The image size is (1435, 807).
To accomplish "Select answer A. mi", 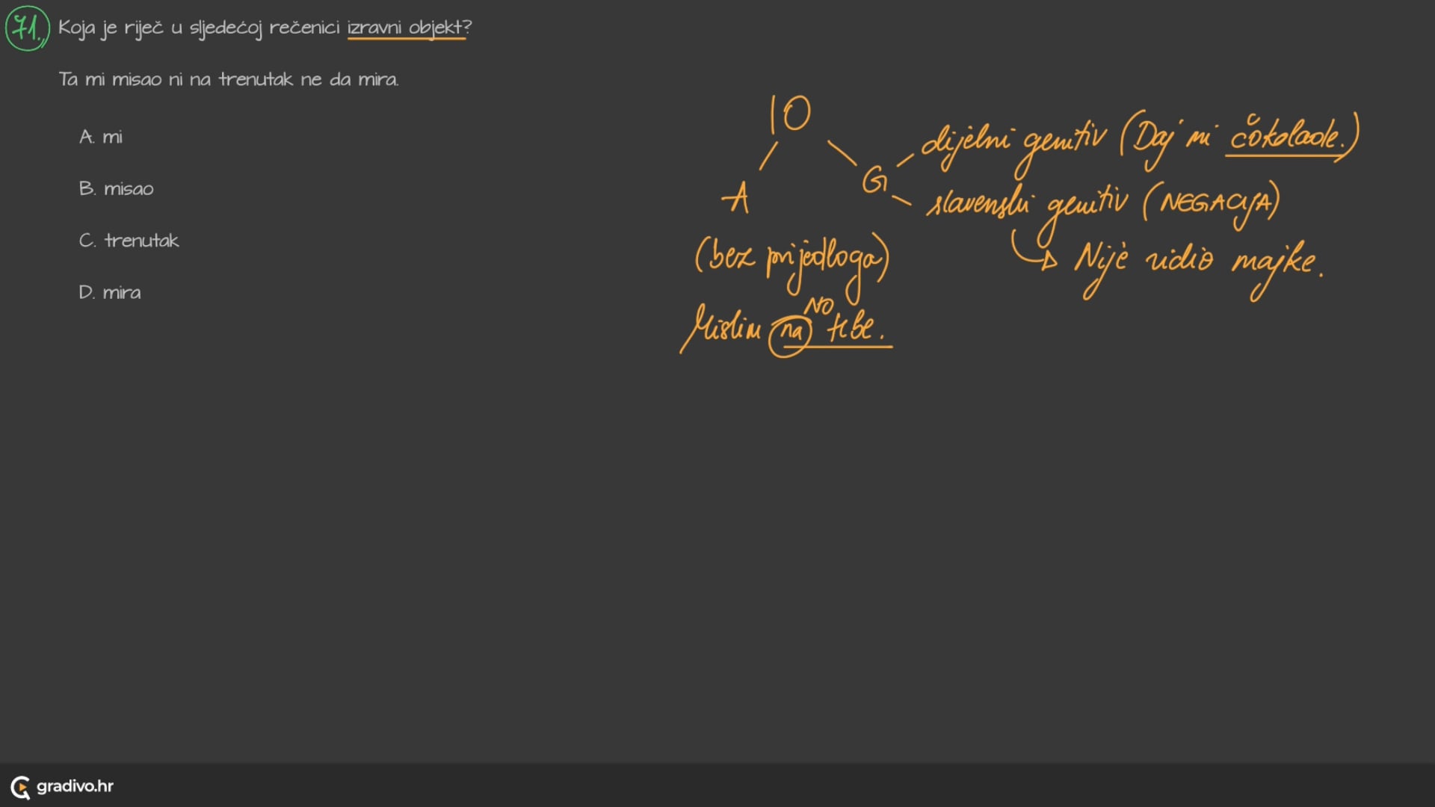I will 101,137.
